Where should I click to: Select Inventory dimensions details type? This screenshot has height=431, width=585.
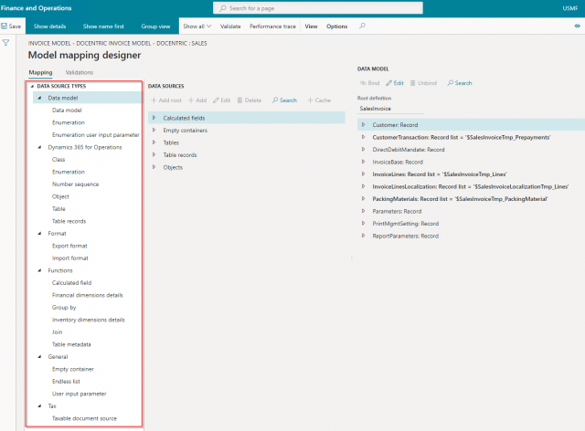[x=89, y=320]
